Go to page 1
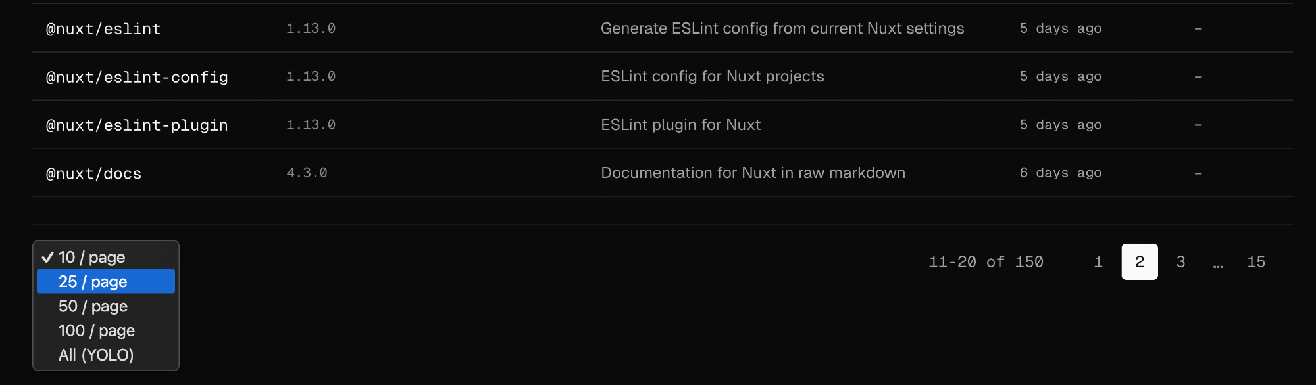The image size is (1316, 385). click(x=1098, y=262)
